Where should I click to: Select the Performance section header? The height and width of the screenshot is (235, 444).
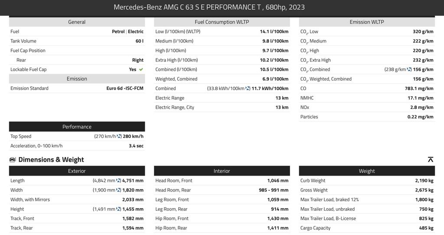tap(77, 127)
